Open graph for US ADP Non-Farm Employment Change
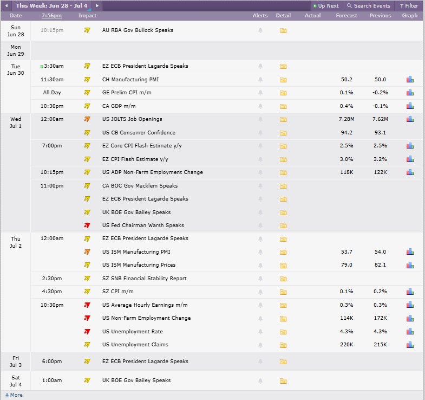The image size is (425, 400). tap(410, 172)
